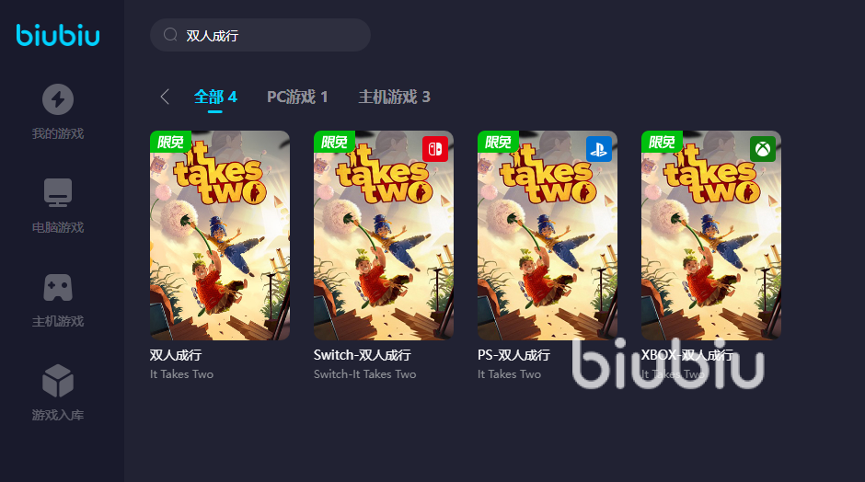Open the 主机游戏 gamepad icon
This screenshot has height=482, width=865.
click(x=58, y=287)
